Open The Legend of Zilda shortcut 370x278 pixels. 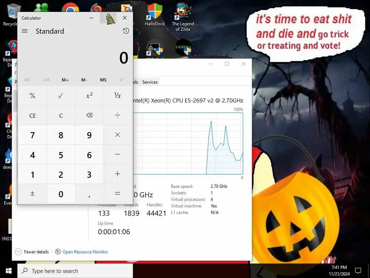coord(183,17)
